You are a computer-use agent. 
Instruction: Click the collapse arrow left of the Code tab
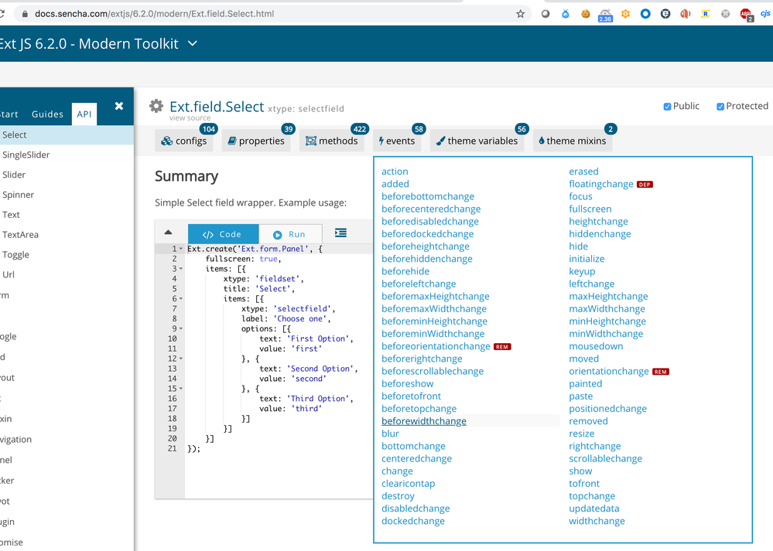tap(169, 233)
